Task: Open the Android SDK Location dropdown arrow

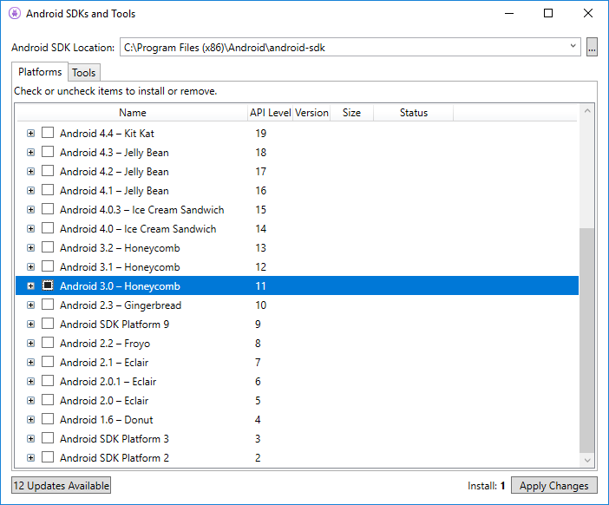Action: pos(573,46)
